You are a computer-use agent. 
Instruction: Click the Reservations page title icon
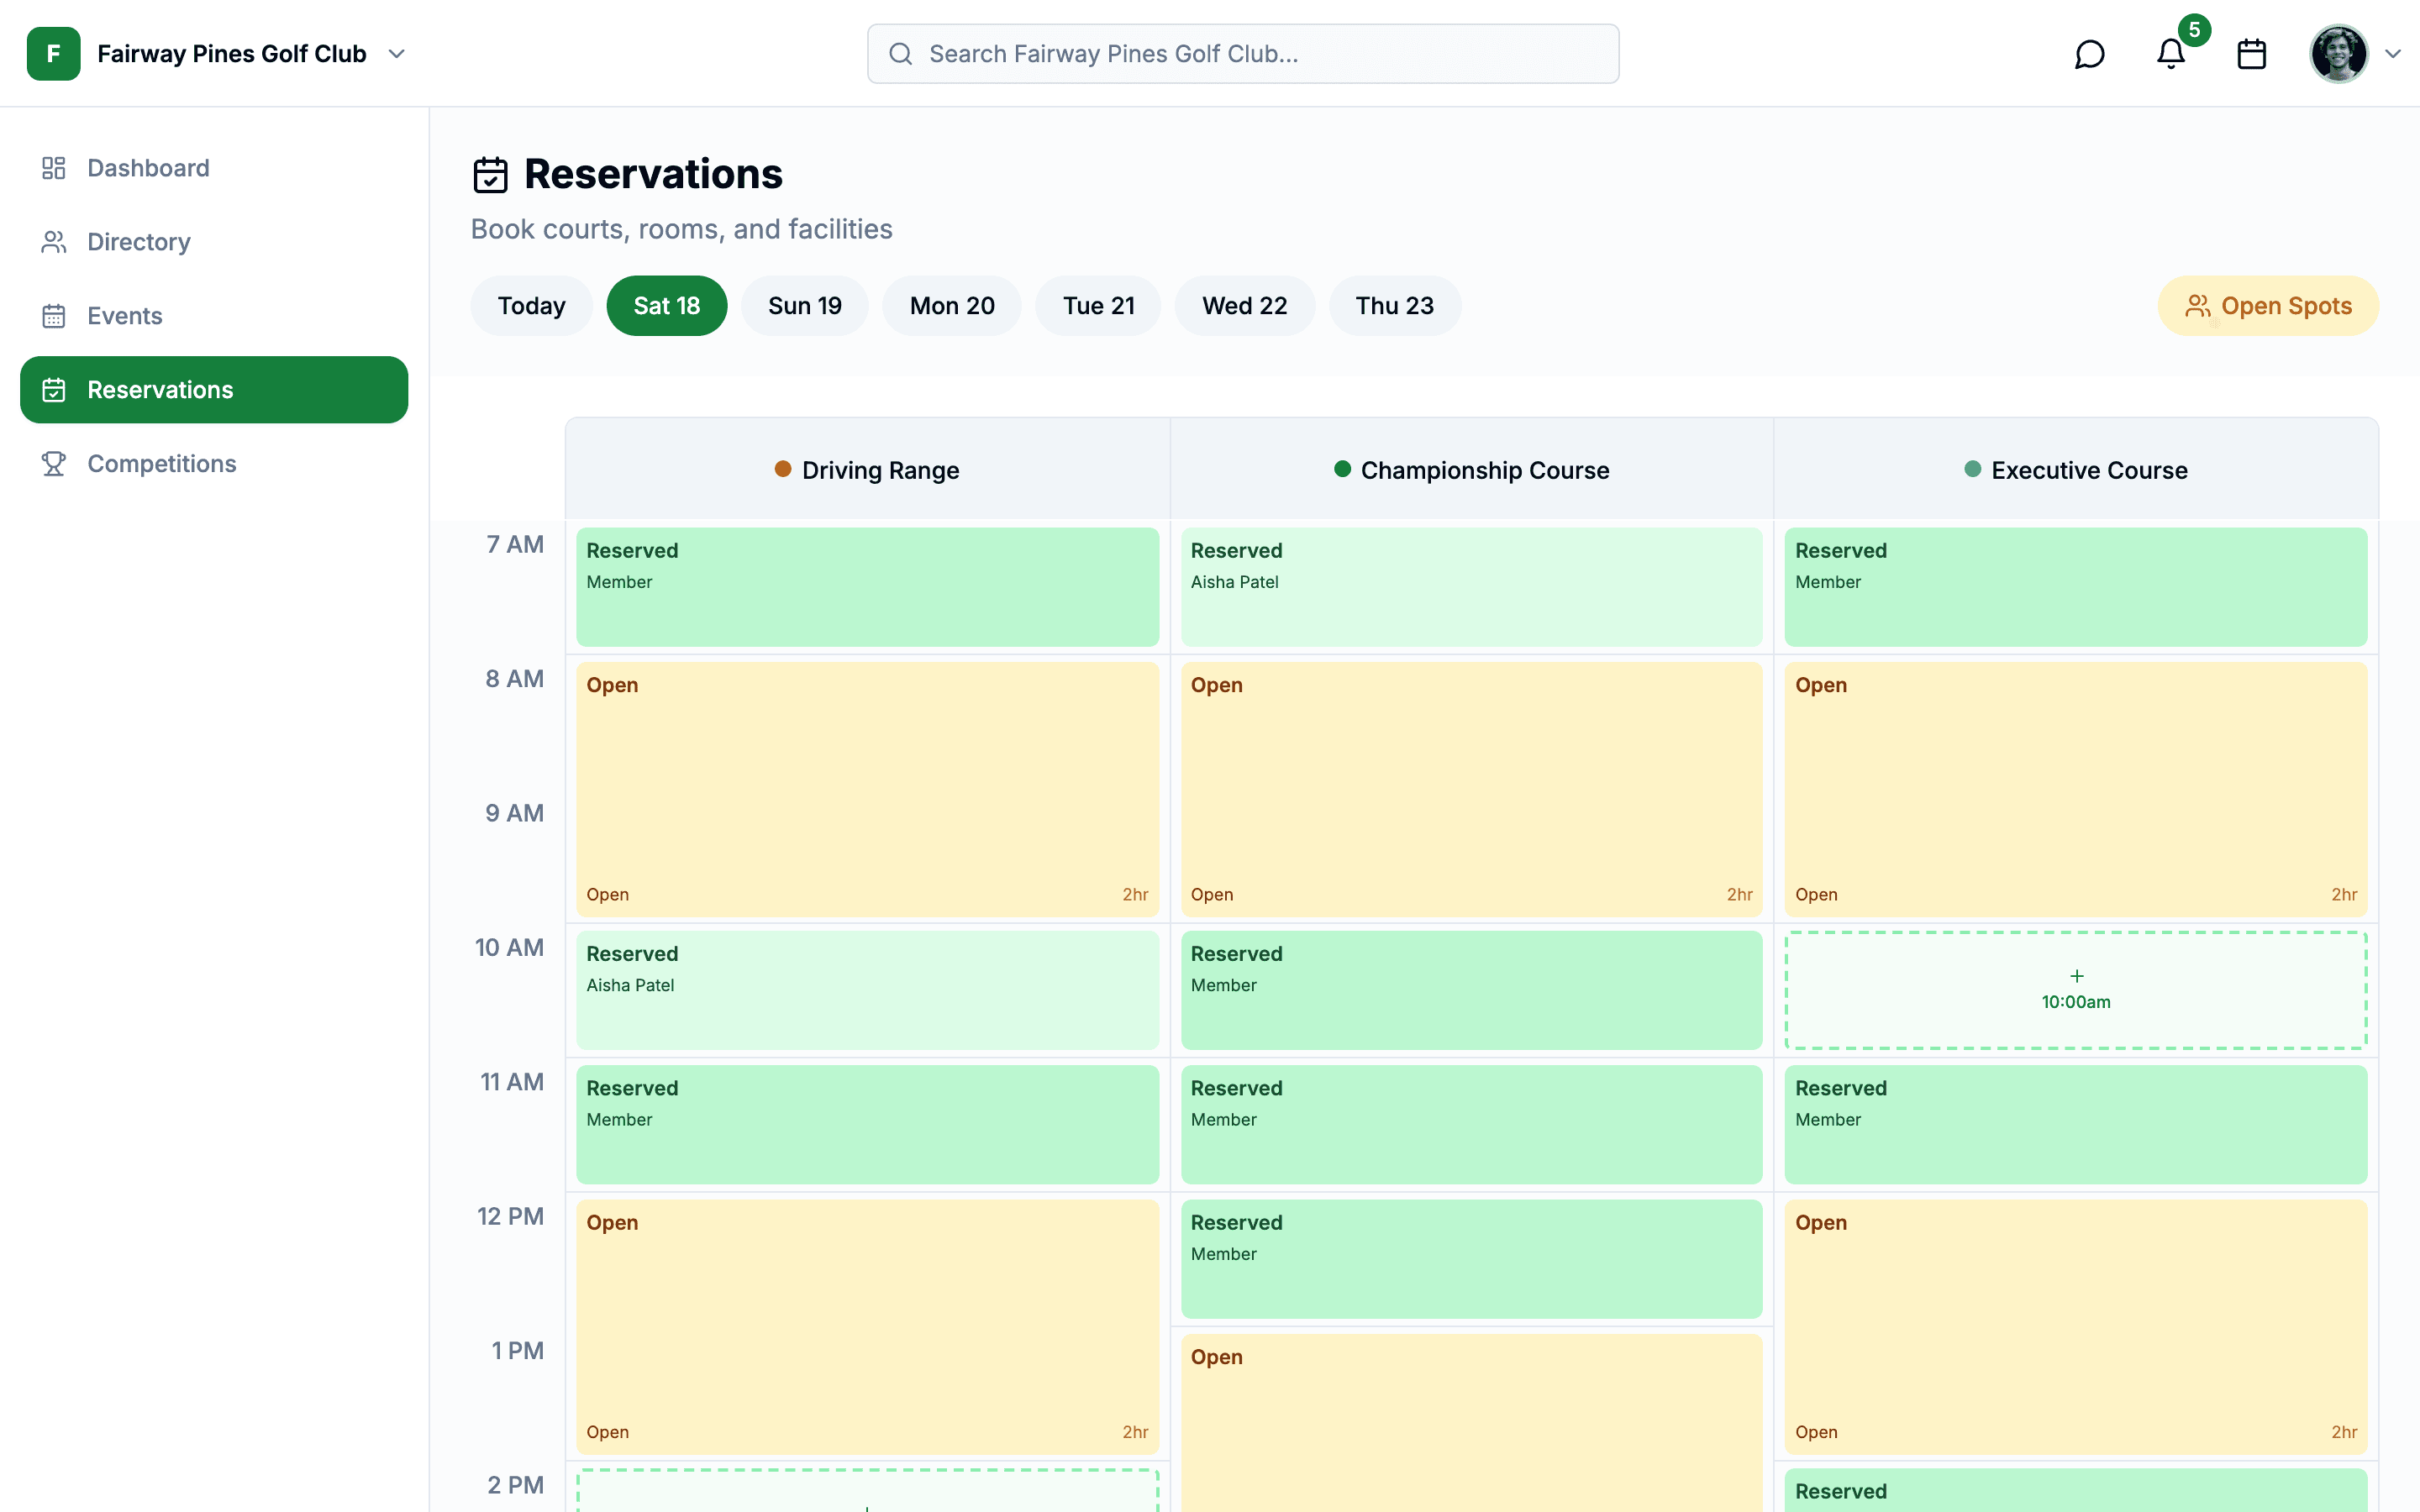pos(490,175)
